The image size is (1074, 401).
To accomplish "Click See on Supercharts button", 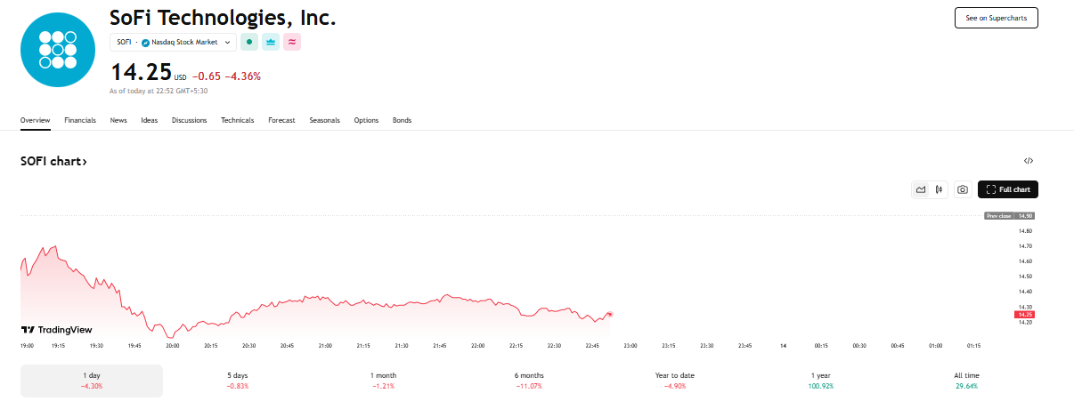I will click(997, 18).
